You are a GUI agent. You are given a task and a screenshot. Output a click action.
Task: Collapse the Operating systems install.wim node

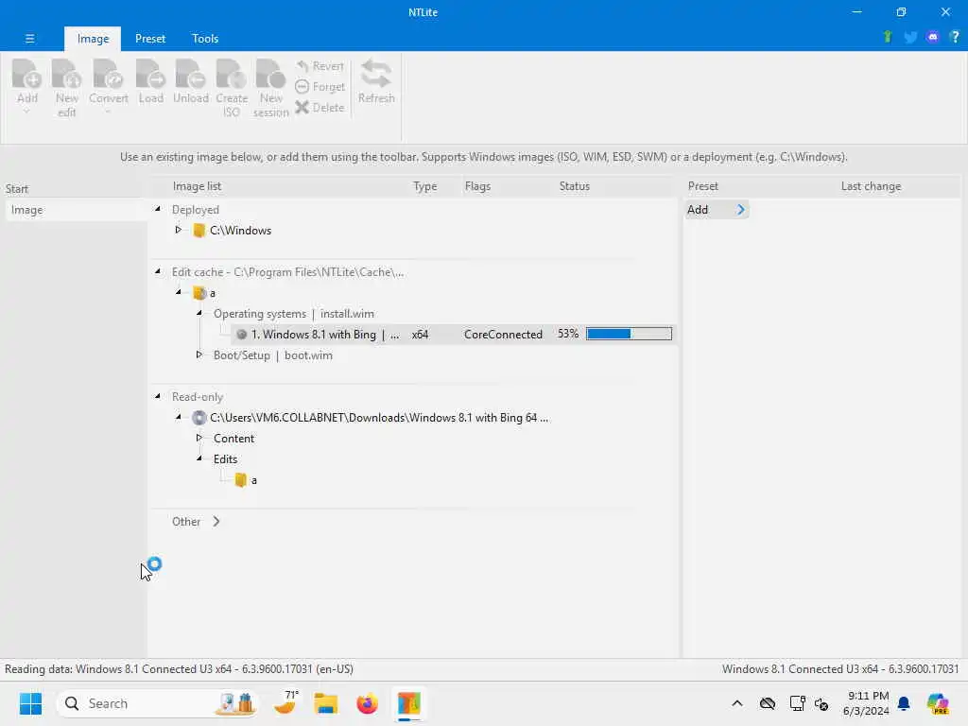click(199, 313)
